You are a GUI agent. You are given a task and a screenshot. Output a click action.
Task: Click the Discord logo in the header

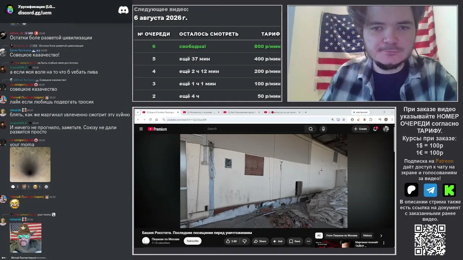click(x=123, y=10)
